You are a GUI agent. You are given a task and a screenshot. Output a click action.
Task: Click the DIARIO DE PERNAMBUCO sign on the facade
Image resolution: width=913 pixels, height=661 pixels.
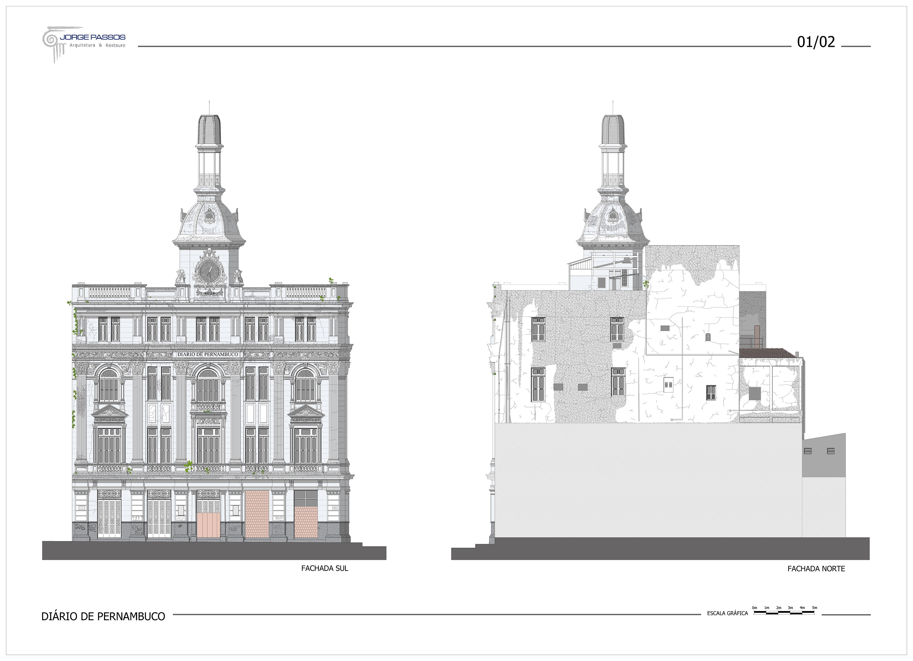(x=208, y=354)
